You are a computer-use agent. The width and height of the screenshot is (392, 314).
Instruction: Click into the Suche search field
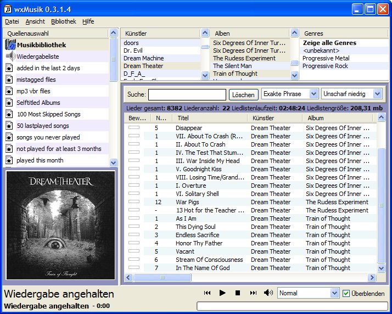tap(187, 95)
